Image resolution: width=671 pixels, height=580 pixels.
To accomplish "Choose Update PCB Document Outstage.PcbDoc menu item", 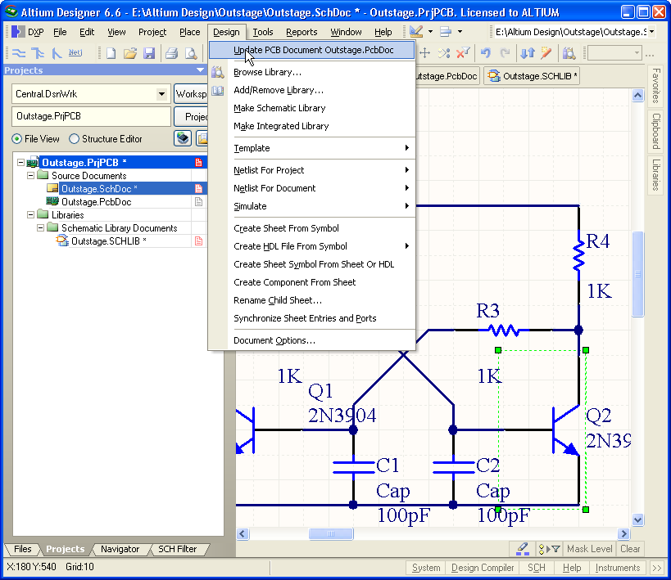I will (313, 51).
